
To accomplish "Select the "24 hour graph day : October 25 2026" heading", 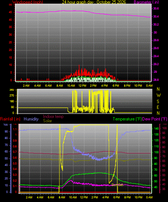I will click(x=94, y=2).
